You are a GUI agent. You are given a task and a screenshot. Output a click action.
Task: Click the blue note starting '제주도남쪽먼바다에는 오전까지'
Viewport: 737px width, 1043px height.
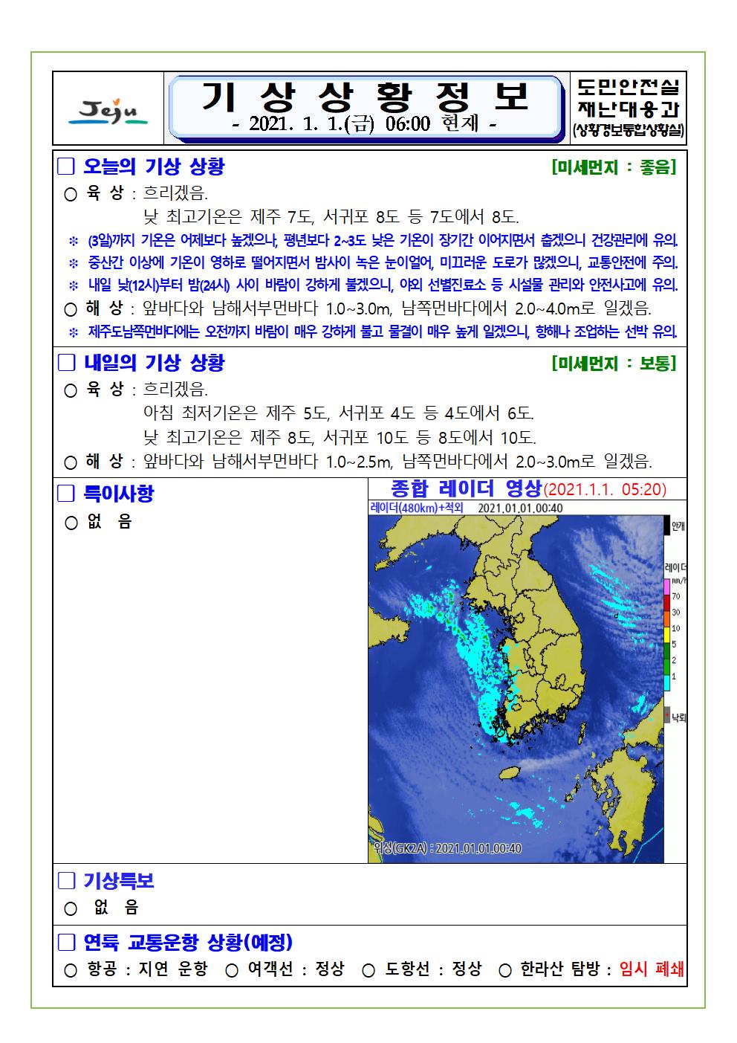click(383, 332)
